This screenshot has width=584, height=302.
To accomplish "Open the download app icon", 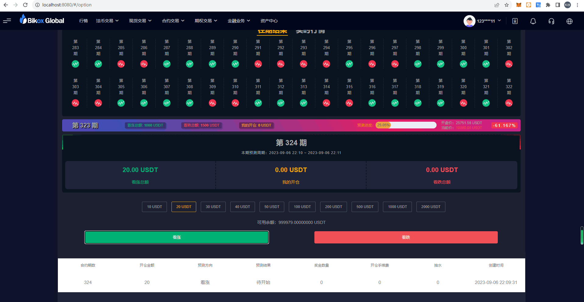I will 515,21.
